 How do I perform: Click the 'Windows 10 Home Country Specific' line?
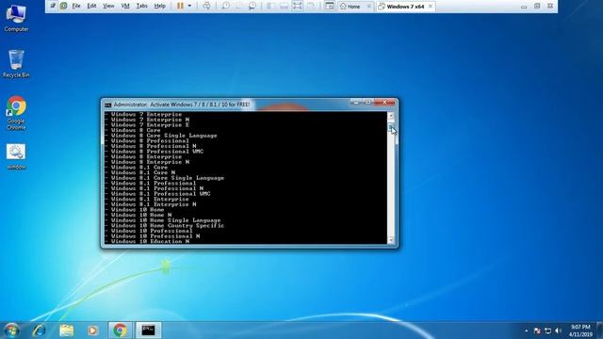pos(168,226)
